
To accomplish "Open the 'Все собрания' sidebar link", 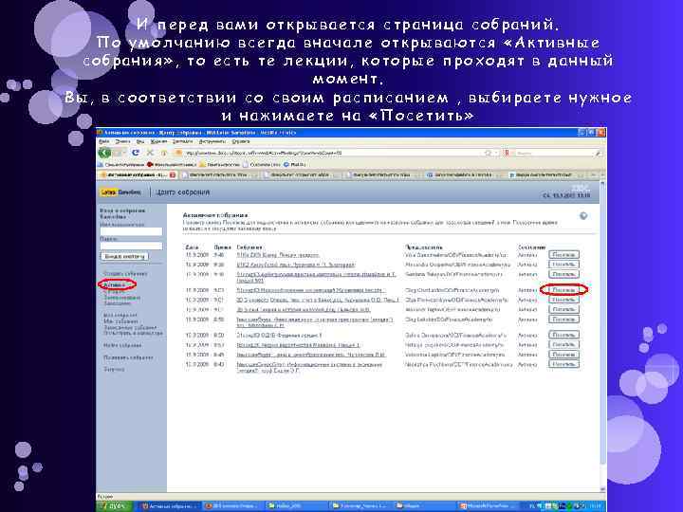I will (x=120, y=315).
